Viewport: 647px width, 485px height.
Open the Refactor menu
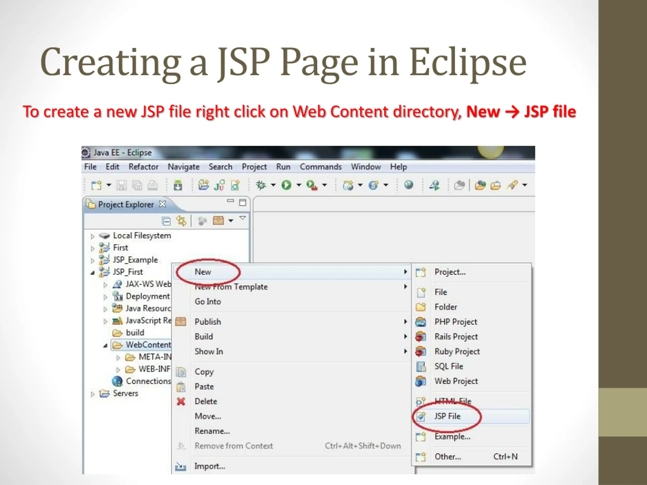click(x=143, y=167)
